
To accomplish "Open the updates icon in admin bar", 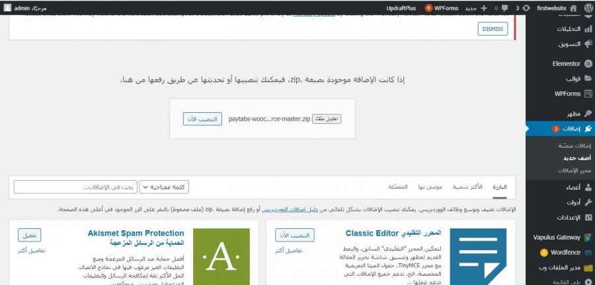I will 522,8.
